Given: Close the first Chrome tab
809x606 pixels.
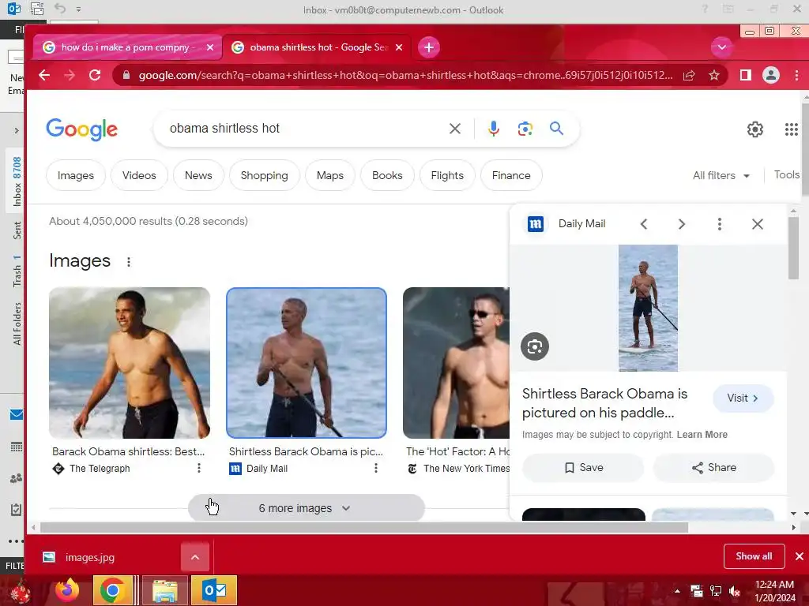Looking at the screenshot, I should tap(210, 47).
